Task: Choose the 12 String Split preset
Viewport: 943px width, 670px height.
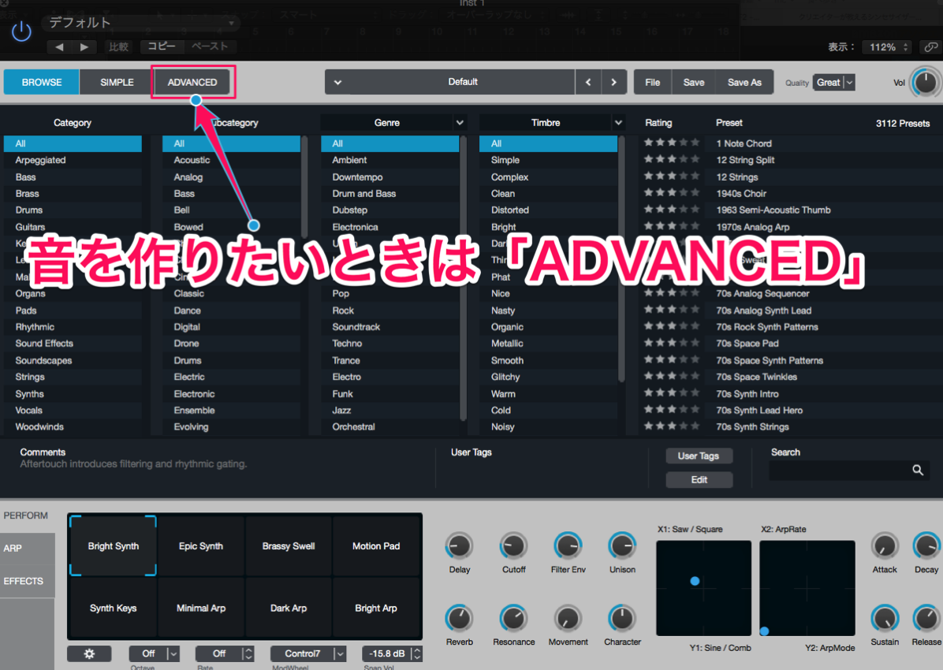Action: [745, 160]
